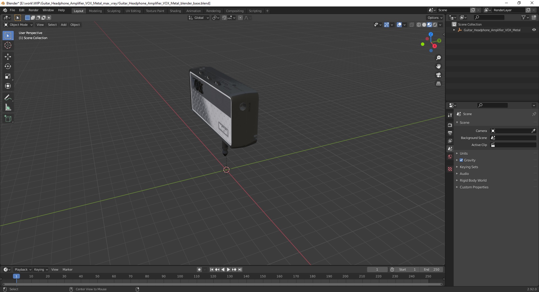Pick camera object with eyedropper
Image resolution: width=539 pixels, height=292 pixels.
click(x=533, y=131)
